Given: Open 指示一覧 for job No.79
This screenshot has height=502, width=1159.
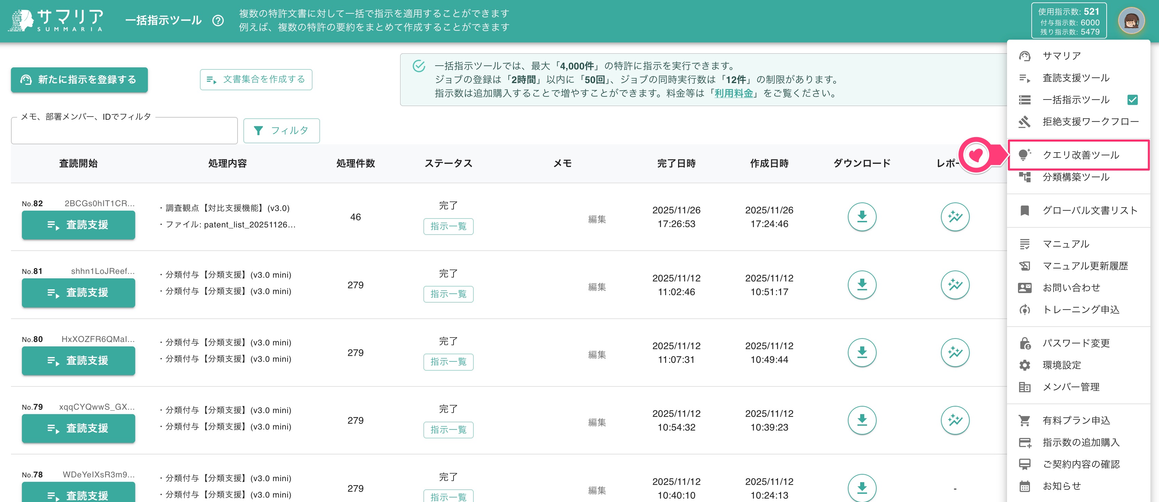Looking at the screenshot, I should (x=448, y=430).
